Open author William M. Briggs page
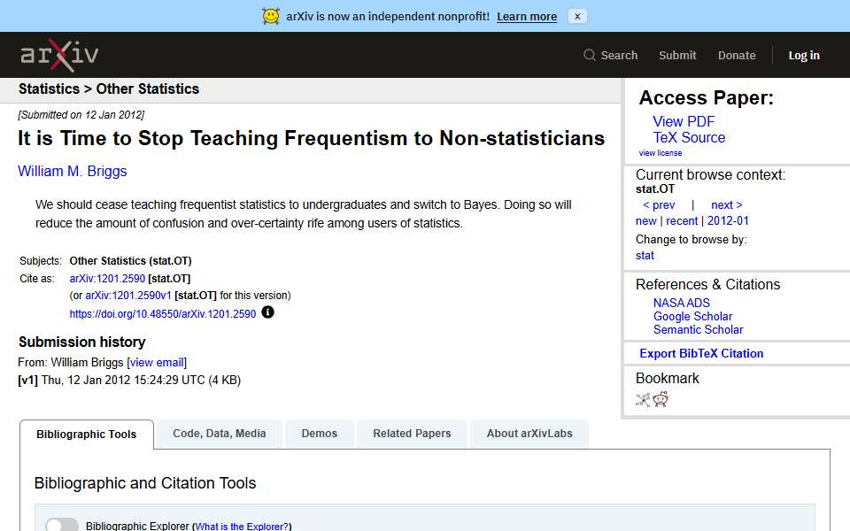850x531 pixels. coord(72,171)
